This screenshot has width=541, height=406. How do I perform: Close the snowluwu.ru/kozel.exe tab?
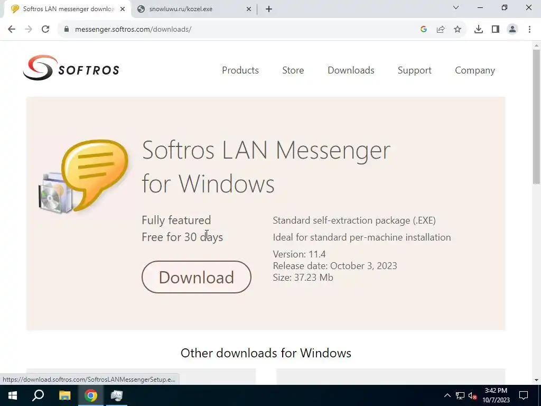click(x=249, y=10)
